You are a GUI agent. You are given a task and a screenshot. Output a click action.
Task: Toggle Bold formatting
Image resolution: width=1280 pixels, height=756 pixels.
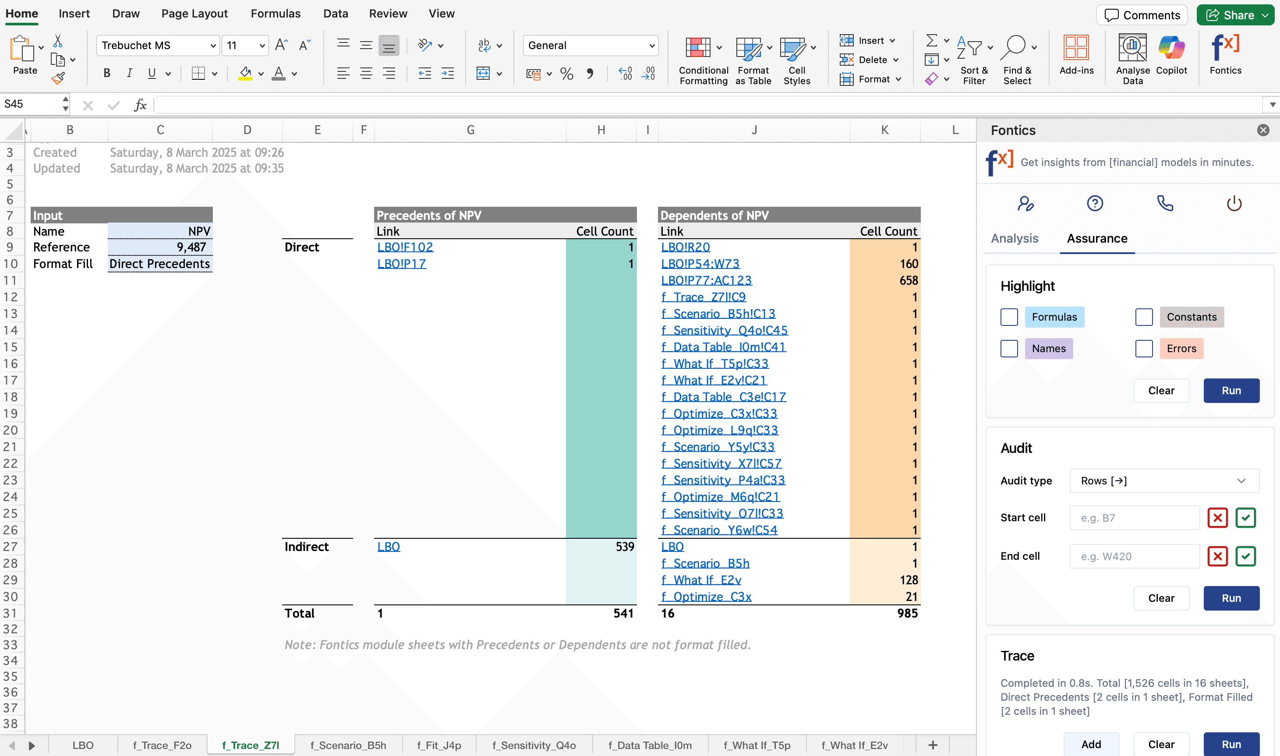[x=106, y=73]
